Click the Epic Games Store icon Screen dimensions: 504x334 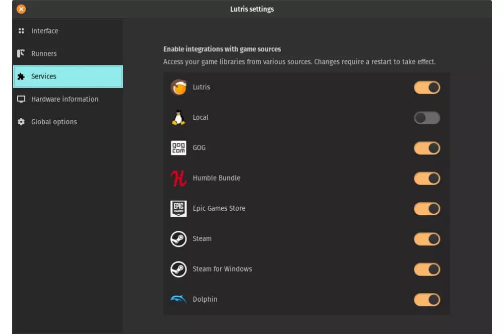pos(178,208)
